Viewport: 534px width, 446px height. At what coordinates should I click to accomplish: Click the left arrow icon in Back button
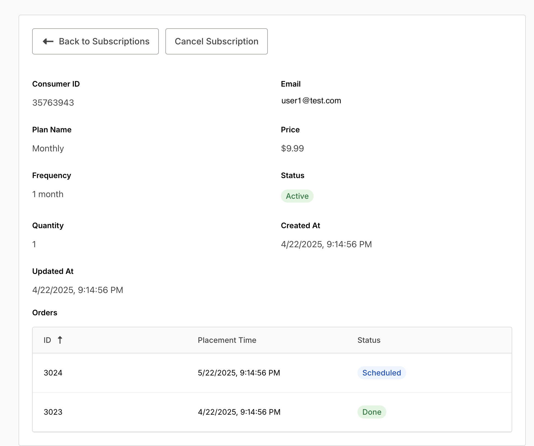48,41
